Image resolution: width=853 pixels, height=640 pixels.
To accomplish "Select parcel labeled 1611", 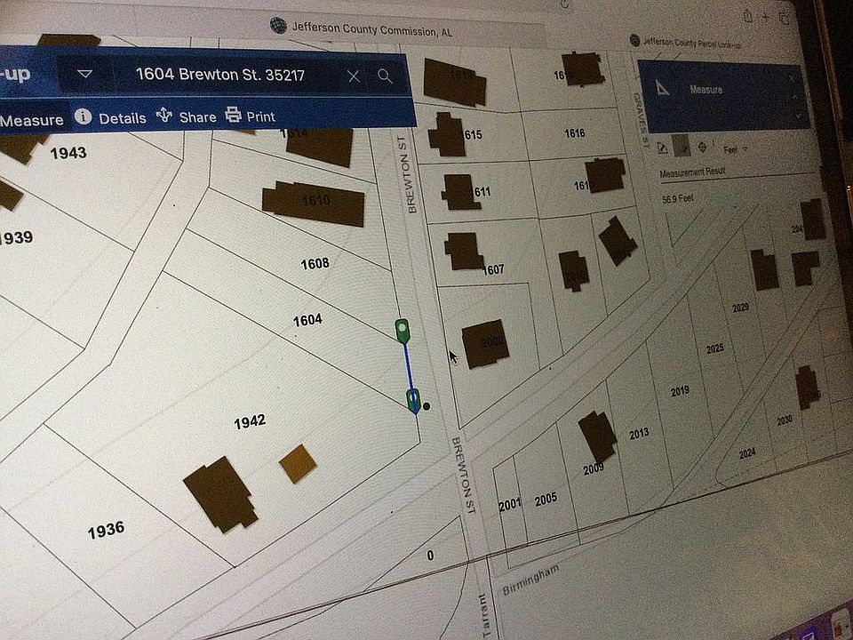I will point(481,192).
